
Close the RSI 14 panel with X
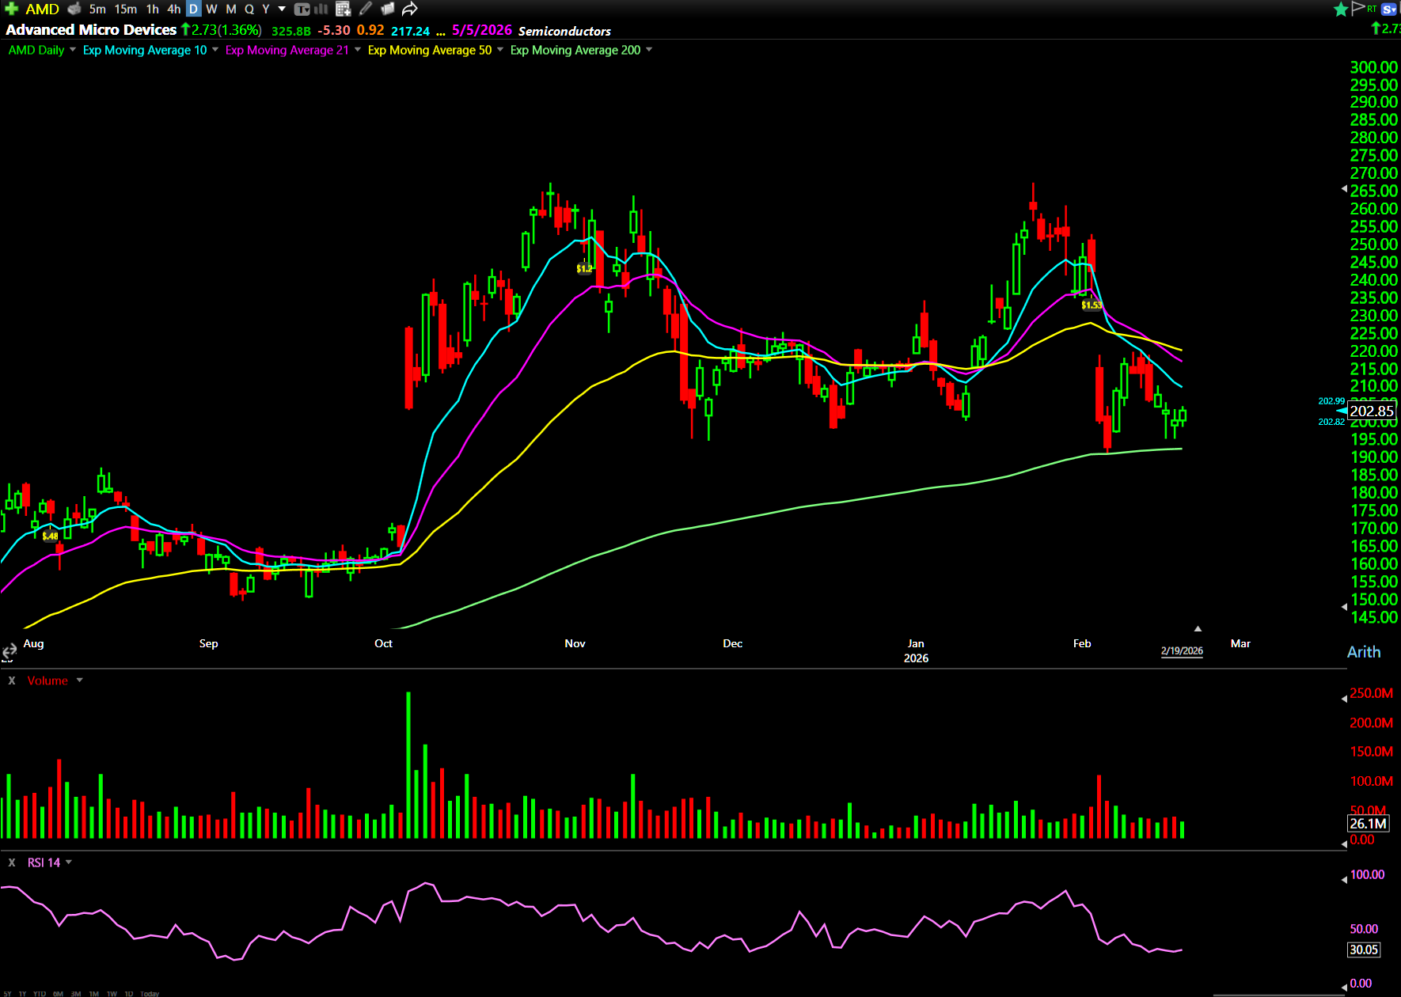12,862
